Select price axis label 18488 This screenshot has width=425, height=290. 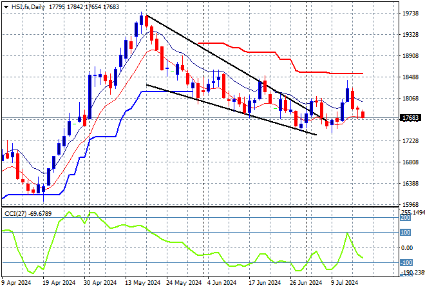click(x=411, y=77)
